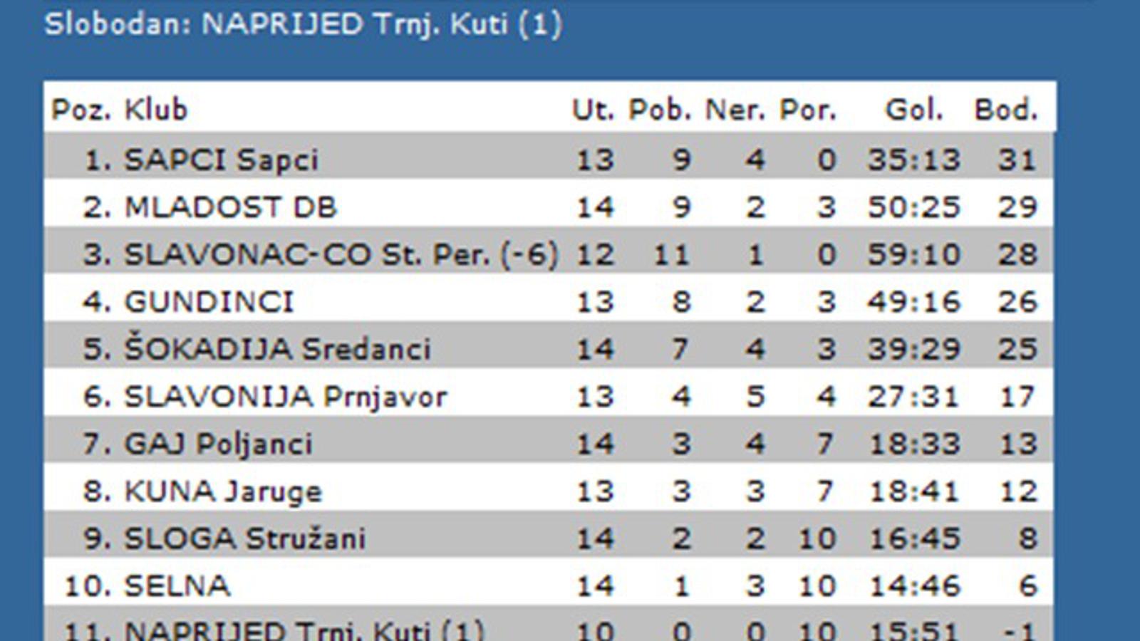Click the Klub column header
Screen dimensions: 1140x641
coord(156,110)
